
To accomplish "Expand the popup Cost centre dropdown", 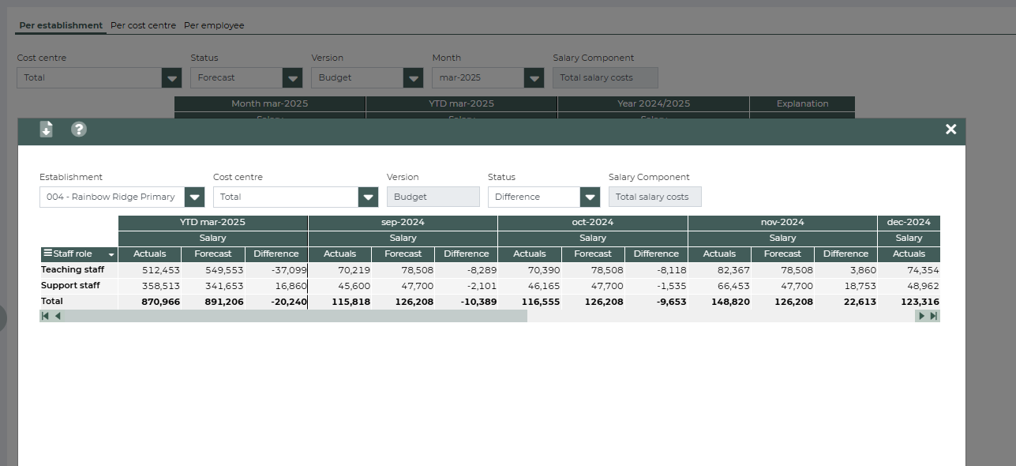I will [368, 197].
